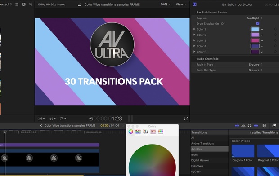Image resolution: width=279 pixels, height=176 pixels.
Task: Select the AV-Ultra category
Action: (x=209, y=149)
